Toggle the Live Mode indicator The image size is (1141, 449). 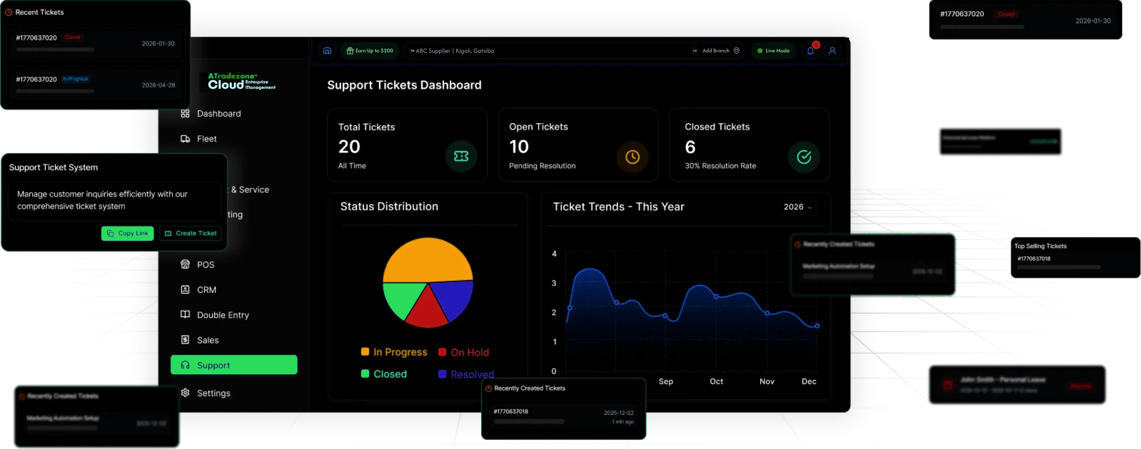coord(773,51)
